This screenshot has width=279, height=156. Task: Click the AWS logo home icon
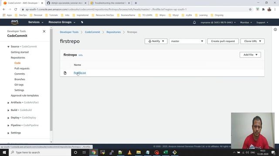click(x=14, y=22)
